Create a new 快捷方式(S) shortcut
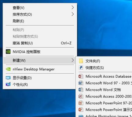The height and width of the screenshot is (117, 132). (105, 68)
